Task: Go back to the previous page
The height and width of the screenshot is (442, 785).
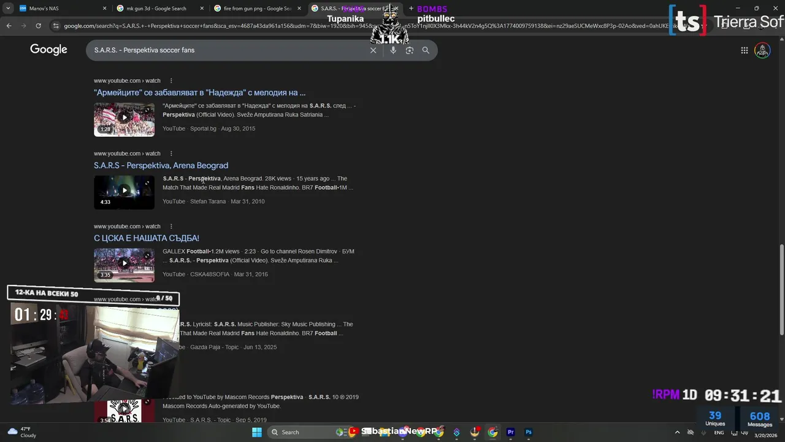Action: (9, 26)
